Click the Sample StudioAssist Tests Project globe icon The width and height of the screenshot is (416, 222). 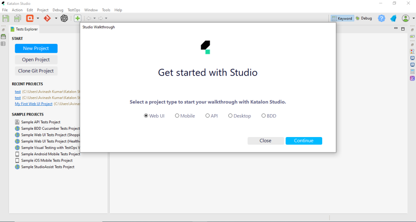click(17, 167)
